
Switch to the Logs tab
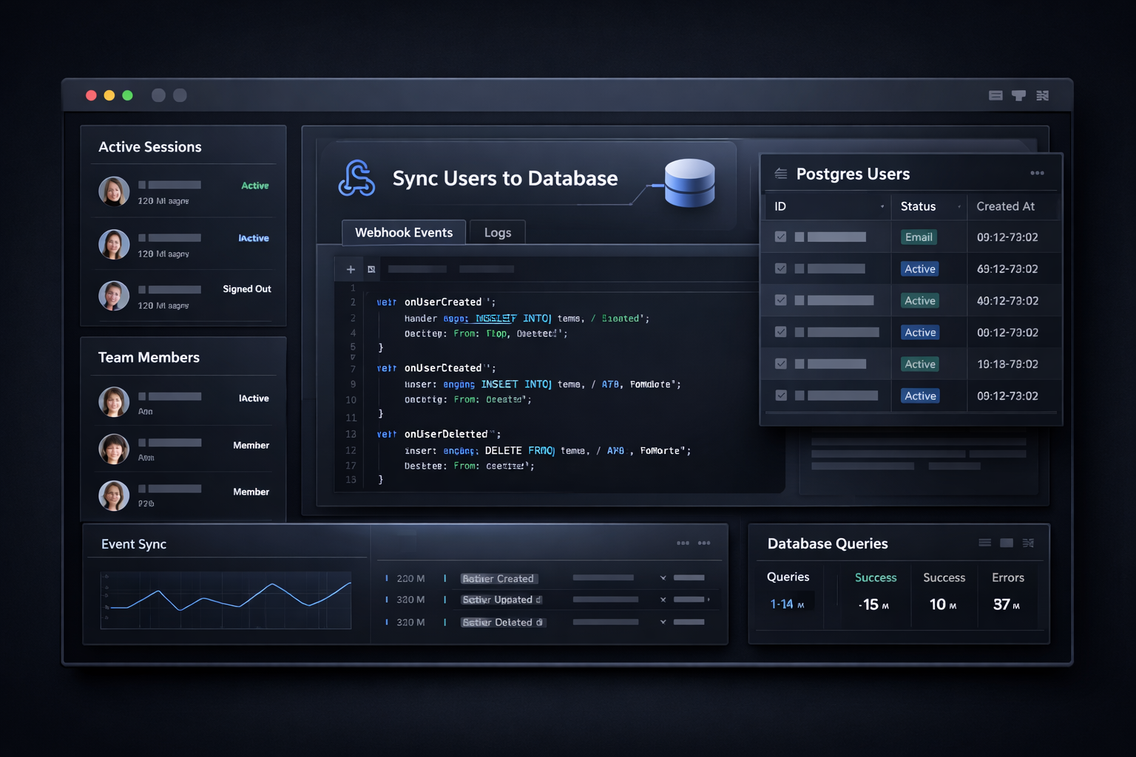point(498,232)
